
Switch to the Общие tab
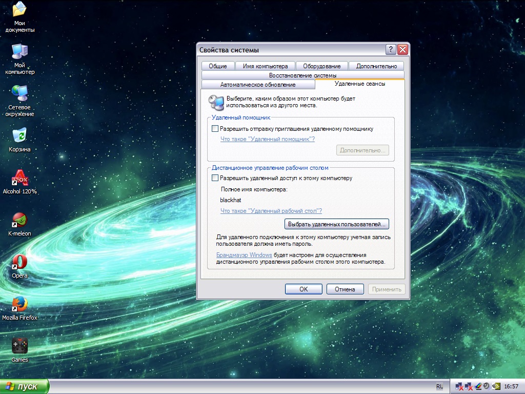(218, 66)
